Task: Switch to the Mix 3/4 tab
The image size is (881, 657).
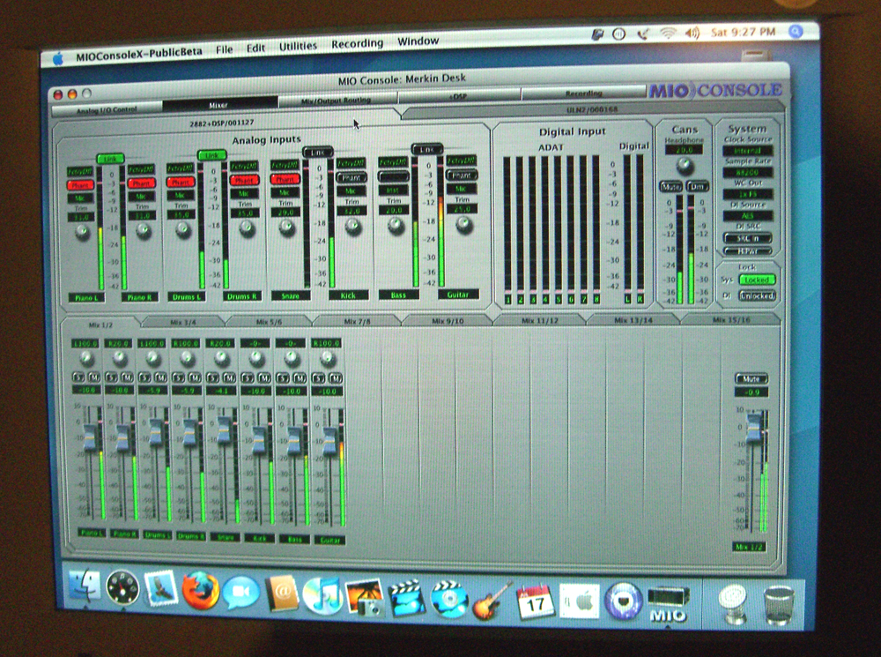Action: click(x=183, y=322)
